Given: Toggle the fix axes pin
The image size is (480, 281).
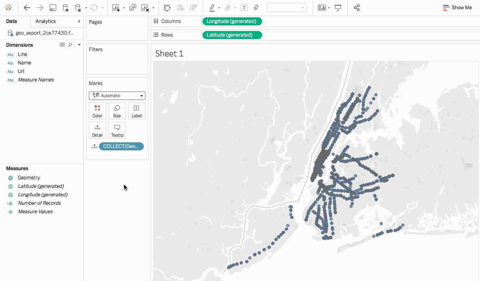Looking at the screenshot, I should (x=256, y=8).
